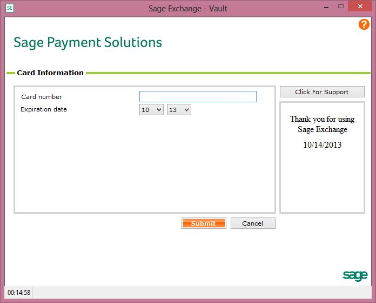Click the Sage Payment Solutions heading
This screenshot has height=303, width=376.
(88, 43)
